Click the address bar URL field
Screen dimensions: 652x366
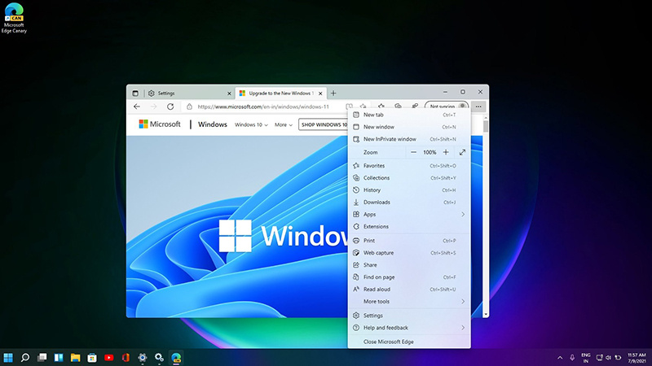tap(263, 107)
